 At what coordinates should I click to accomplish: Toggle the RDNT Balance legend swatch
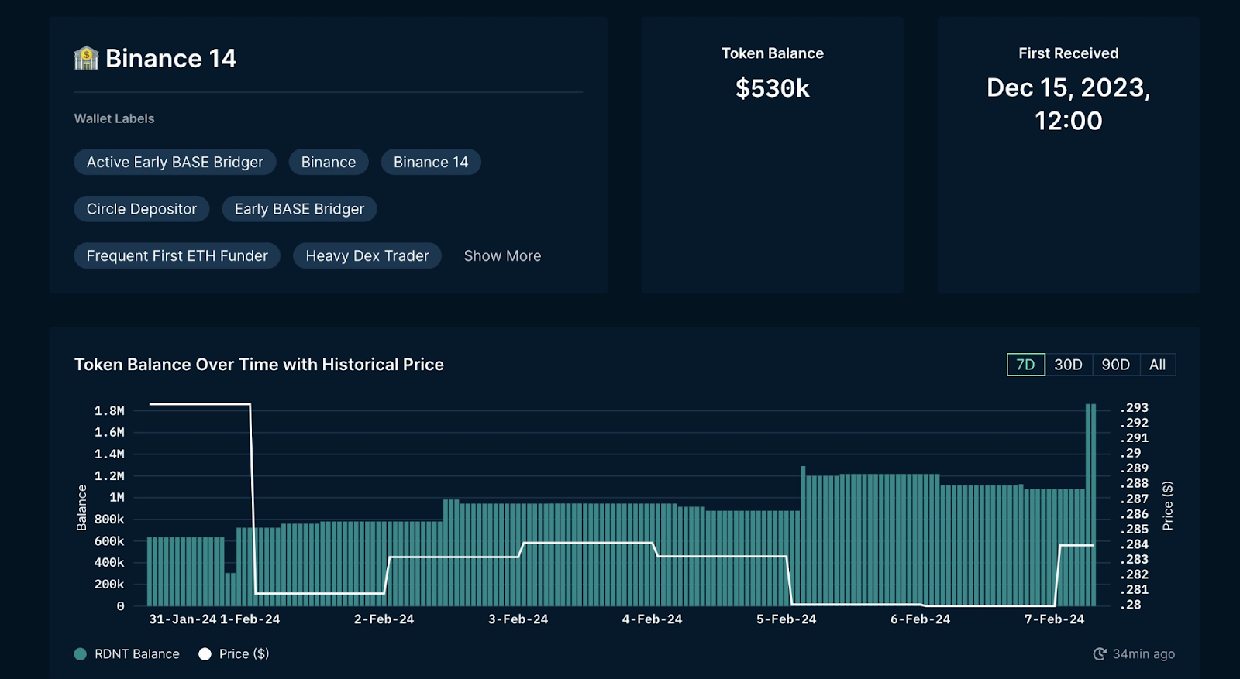click(81, 654)
